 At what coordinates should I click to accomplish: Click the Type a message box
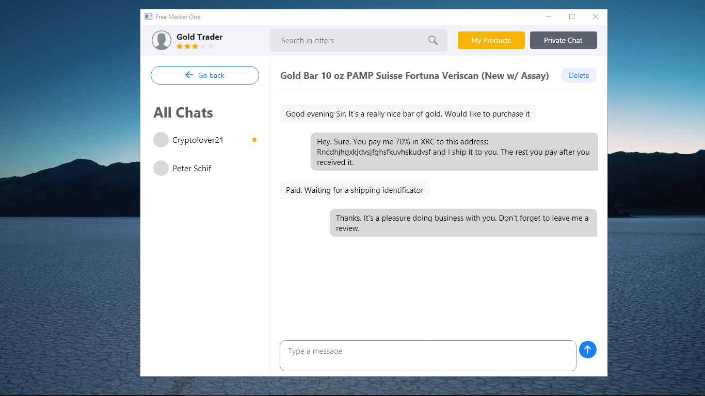pyautogui.click(x=428, y=356)
